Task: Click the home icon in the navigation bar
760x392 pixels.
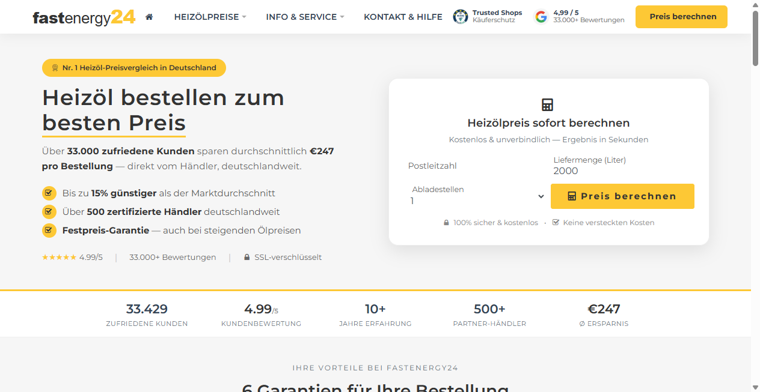Action: 149,17
